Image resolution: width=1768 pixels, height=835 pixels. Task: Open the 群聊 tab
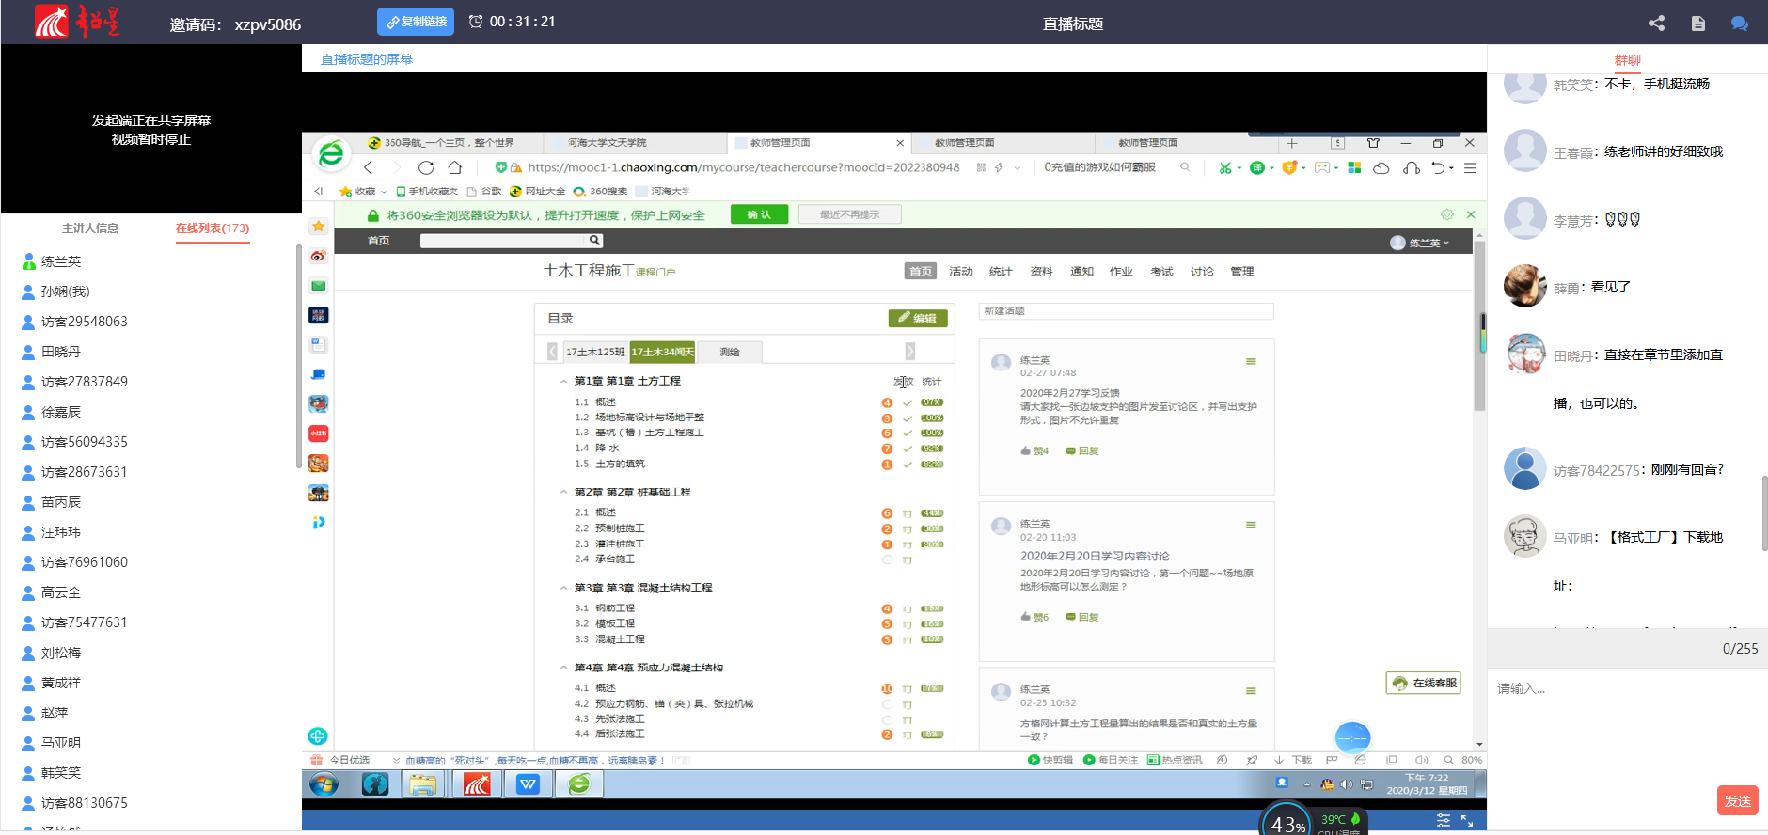click(x=1627, y=60)
